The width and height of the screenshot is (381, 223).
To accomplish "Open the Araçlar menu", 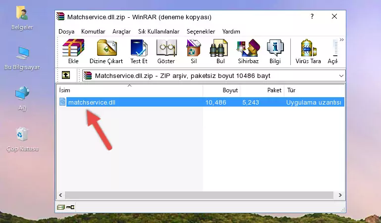I will coord(121,32).
